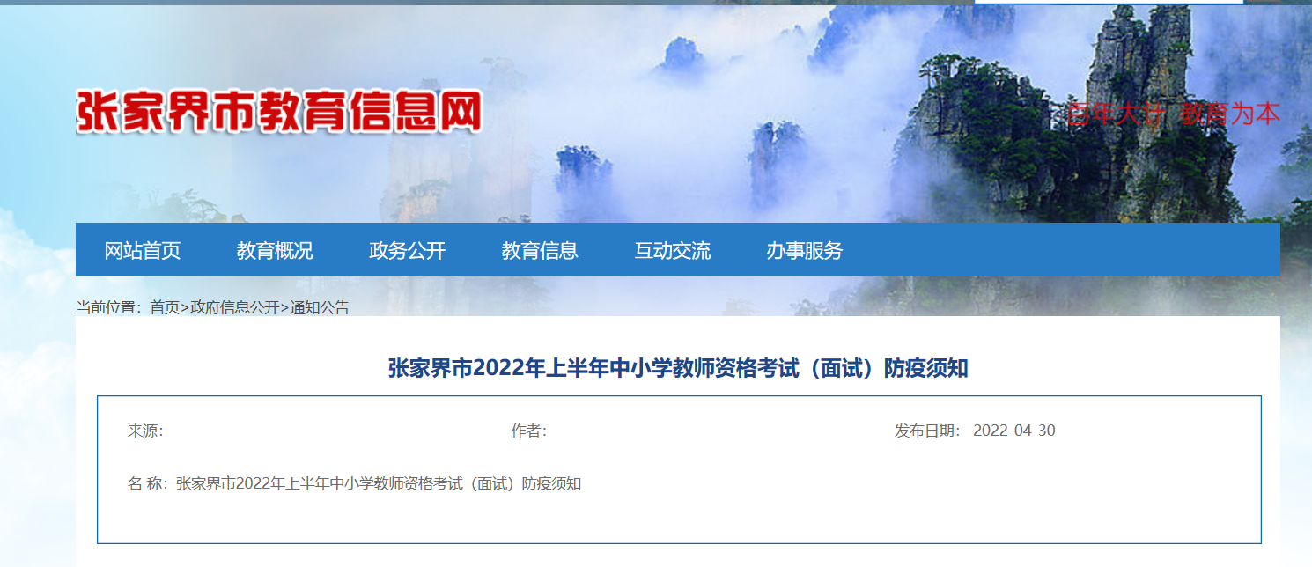Click the 当前位置 label in the breadcrumb
This screenshot has width=1312, height=567.
tap(108, 307)
